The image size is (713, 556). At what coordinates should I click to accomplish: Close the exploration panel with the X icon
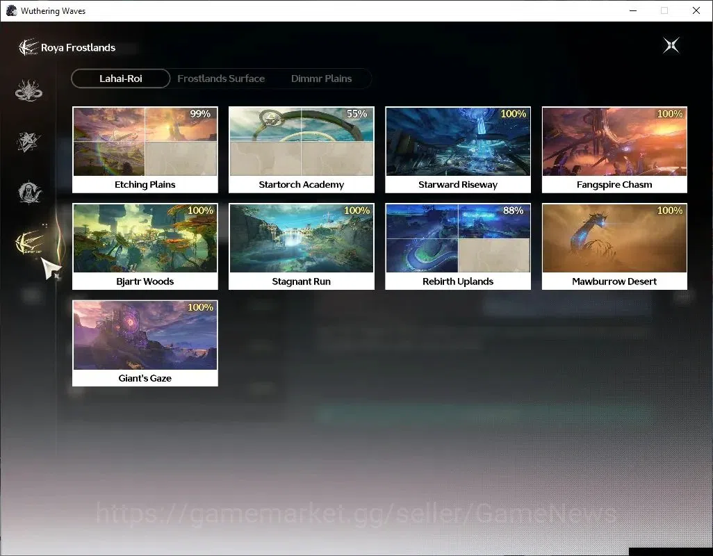coord(671,45)
